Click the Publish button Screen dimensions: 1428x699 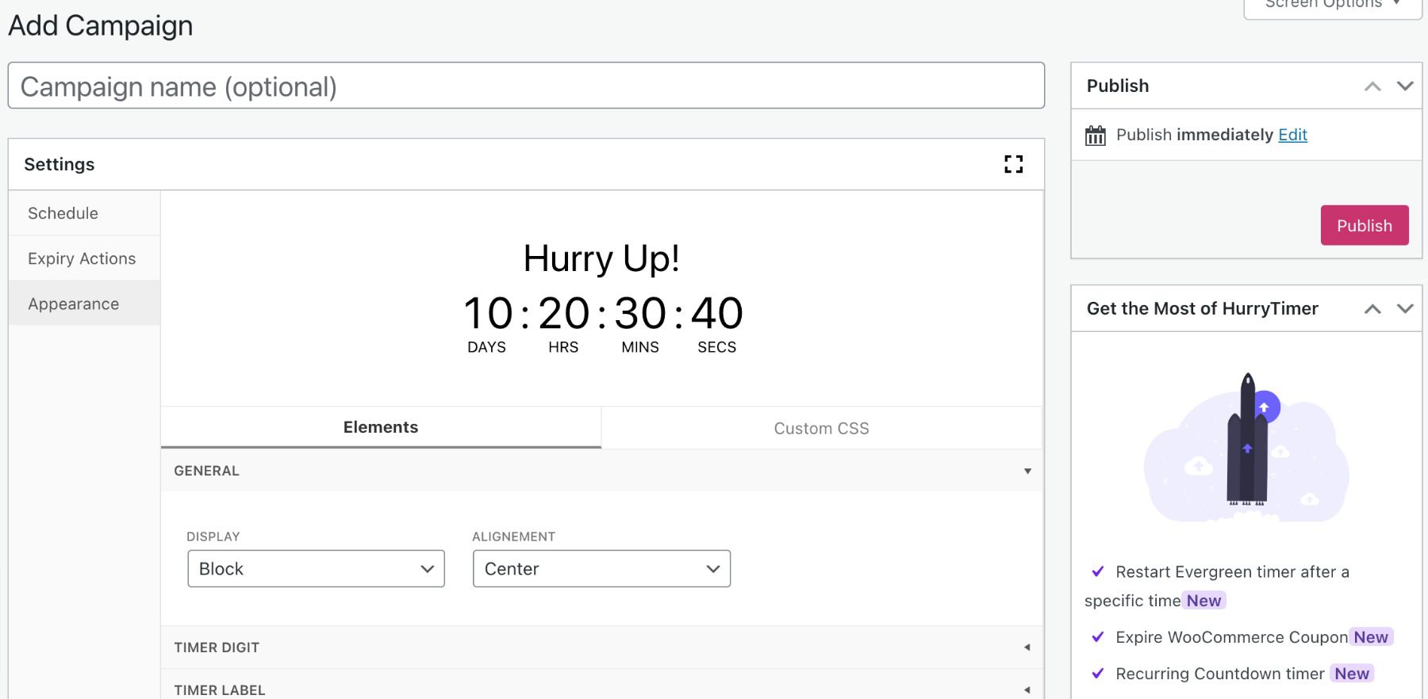click(x=1364, y=225)
